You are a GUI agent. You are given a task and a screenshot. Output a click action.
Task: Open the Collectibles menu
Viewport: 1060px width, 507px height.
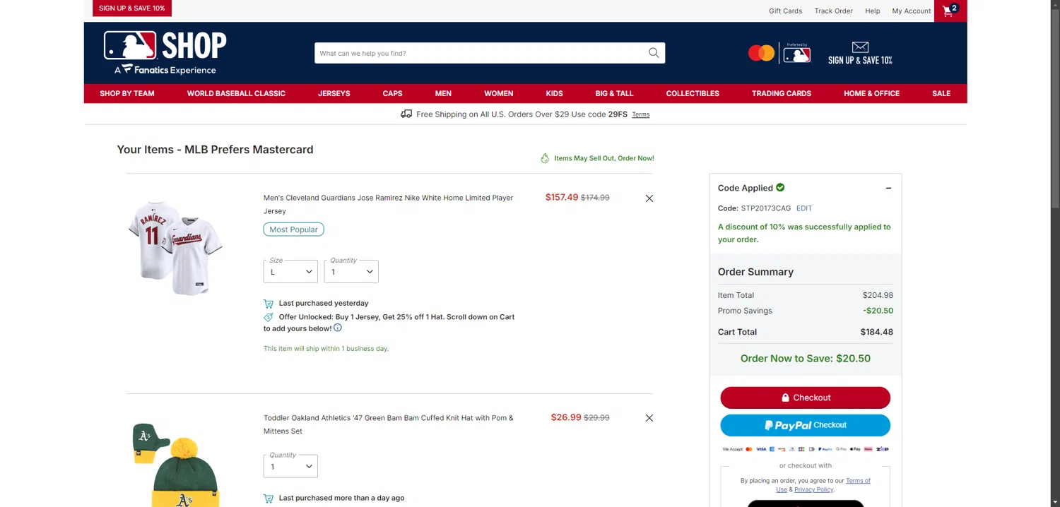coord(693,93)
